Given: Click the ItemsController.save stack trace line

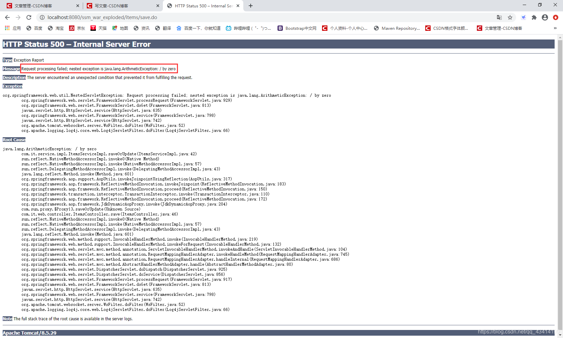Looking at the screenshot, I should tap(100, 214).
